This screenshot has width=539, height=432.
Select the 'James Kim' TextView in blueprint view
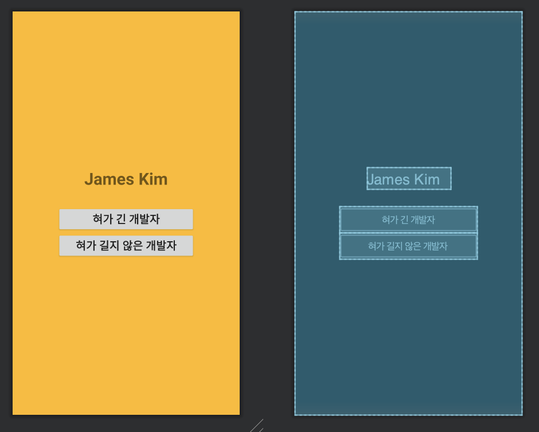click(x=409, y=179)
